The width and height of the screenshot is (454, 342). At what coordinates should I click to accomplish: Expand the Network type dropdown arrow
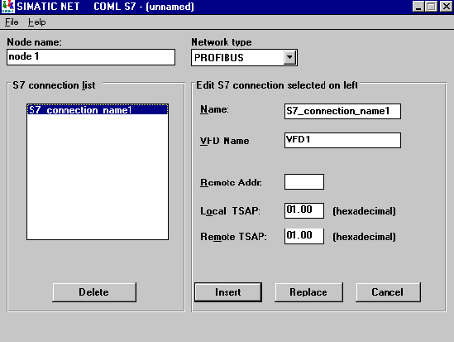[x=289, y=57]
